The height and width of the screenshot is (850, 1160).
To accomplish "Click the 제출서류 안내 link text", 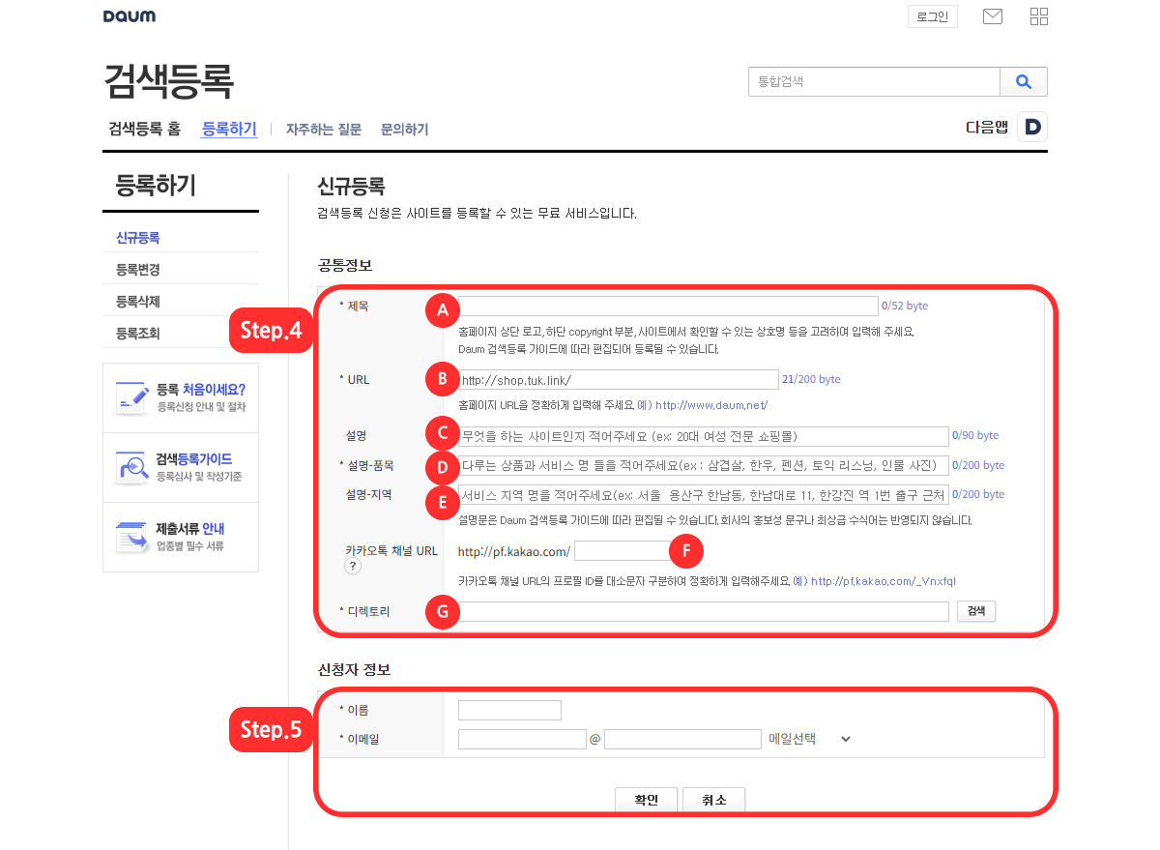I will (x=190, y=529).
